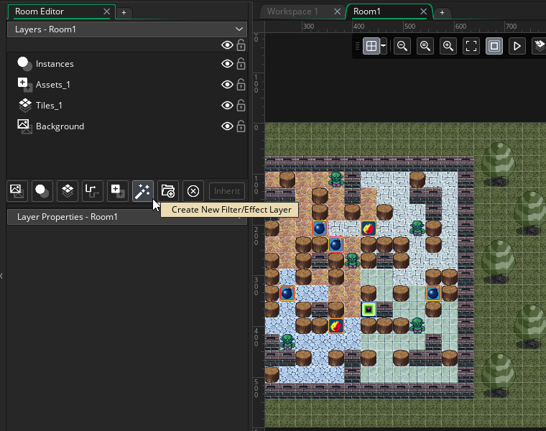546x431 pixels.
Task: Click the Layer Properties - Room1 header
Action: pyautogui.click(x=127, y=217)
